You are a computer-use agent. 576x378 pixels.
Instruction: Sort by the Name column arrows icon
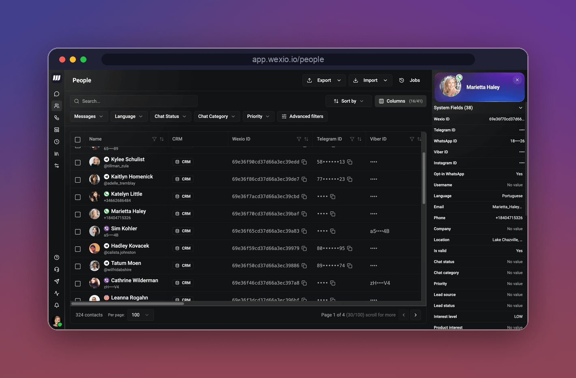(x=161, y=139)
